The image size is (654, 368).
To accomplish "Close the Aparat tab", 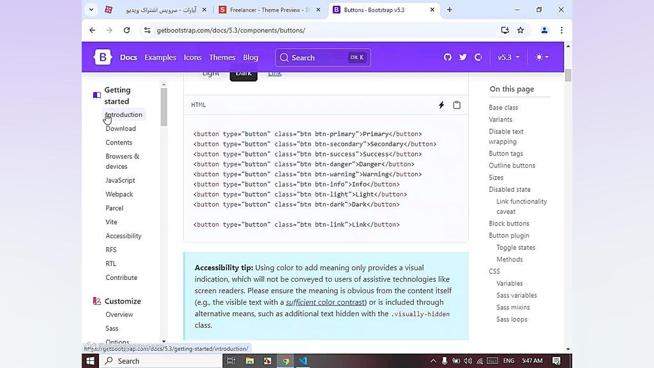I will pyautogui.click(x=204, y=10).
